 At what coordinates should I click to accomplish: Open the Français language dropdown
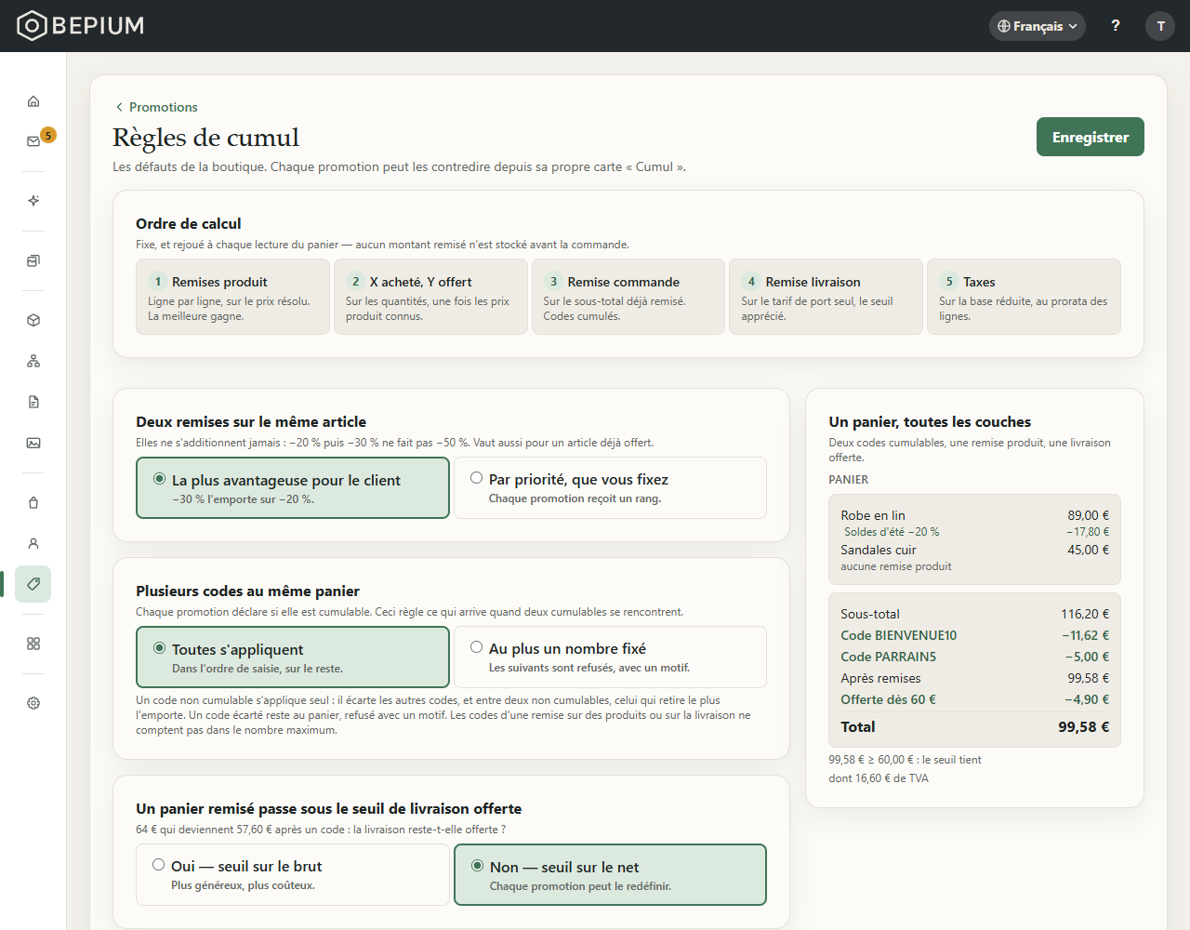click(1038, 26)
